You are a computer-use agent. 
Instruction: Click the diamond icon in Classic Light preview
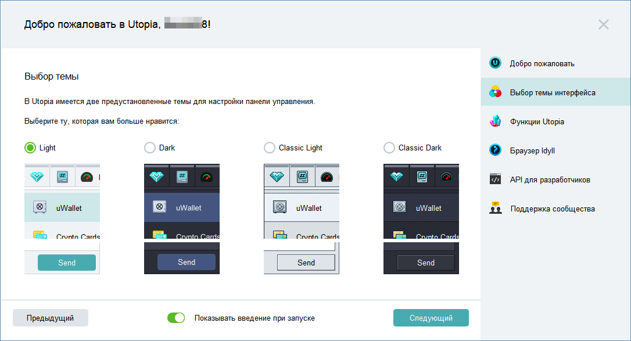pyautogui.click(x=277, y=177)
